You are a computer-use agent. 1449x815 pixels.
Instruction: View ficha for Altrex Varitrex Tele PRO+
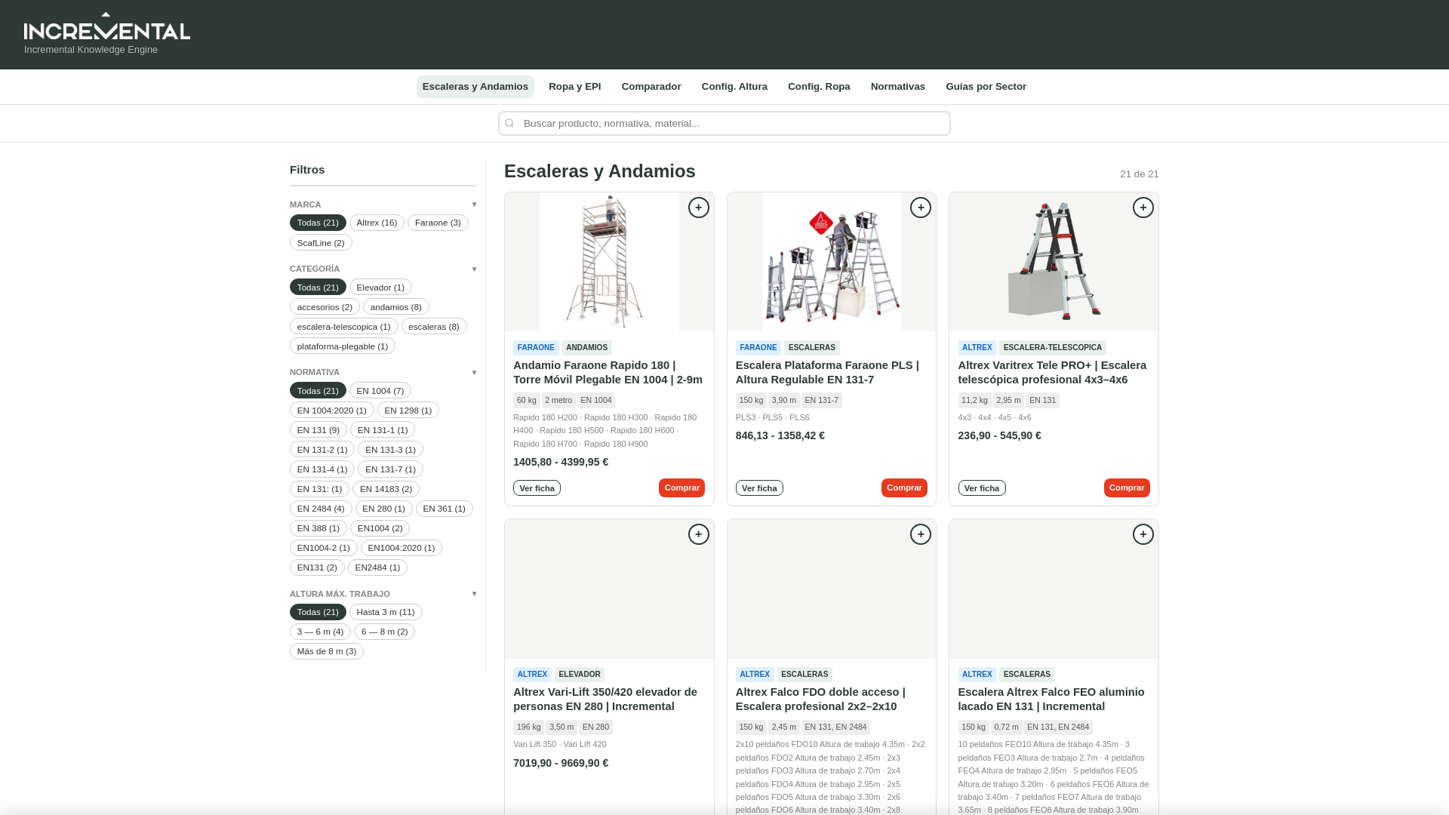pyautogui.click(x=982, y=488)
